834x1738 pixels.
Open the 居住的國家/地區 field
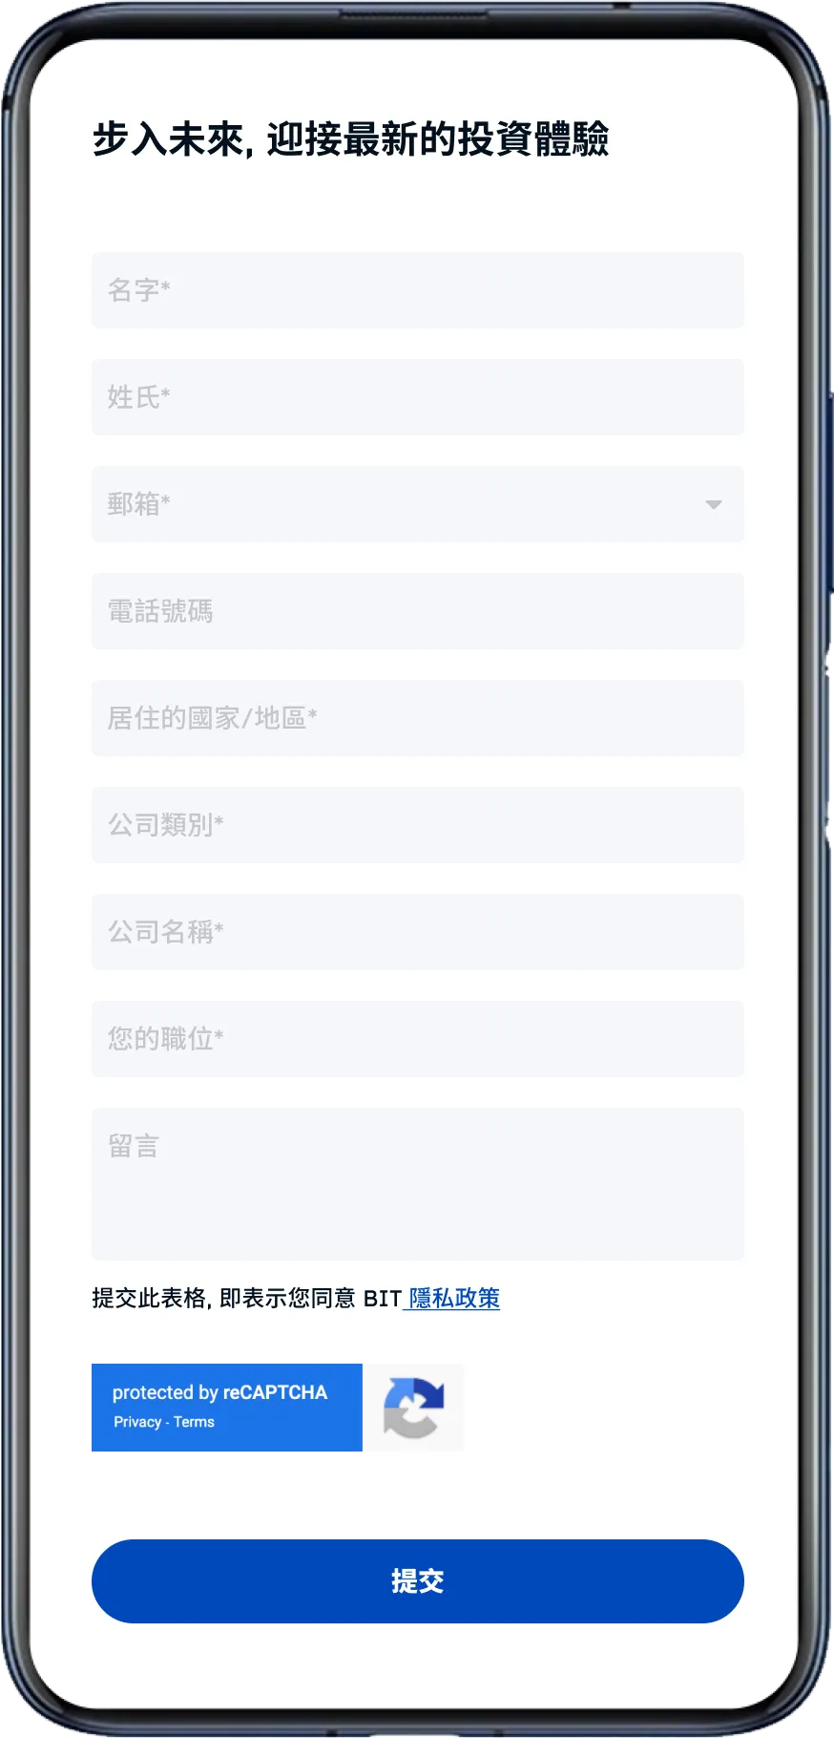(x=418, y=718)
